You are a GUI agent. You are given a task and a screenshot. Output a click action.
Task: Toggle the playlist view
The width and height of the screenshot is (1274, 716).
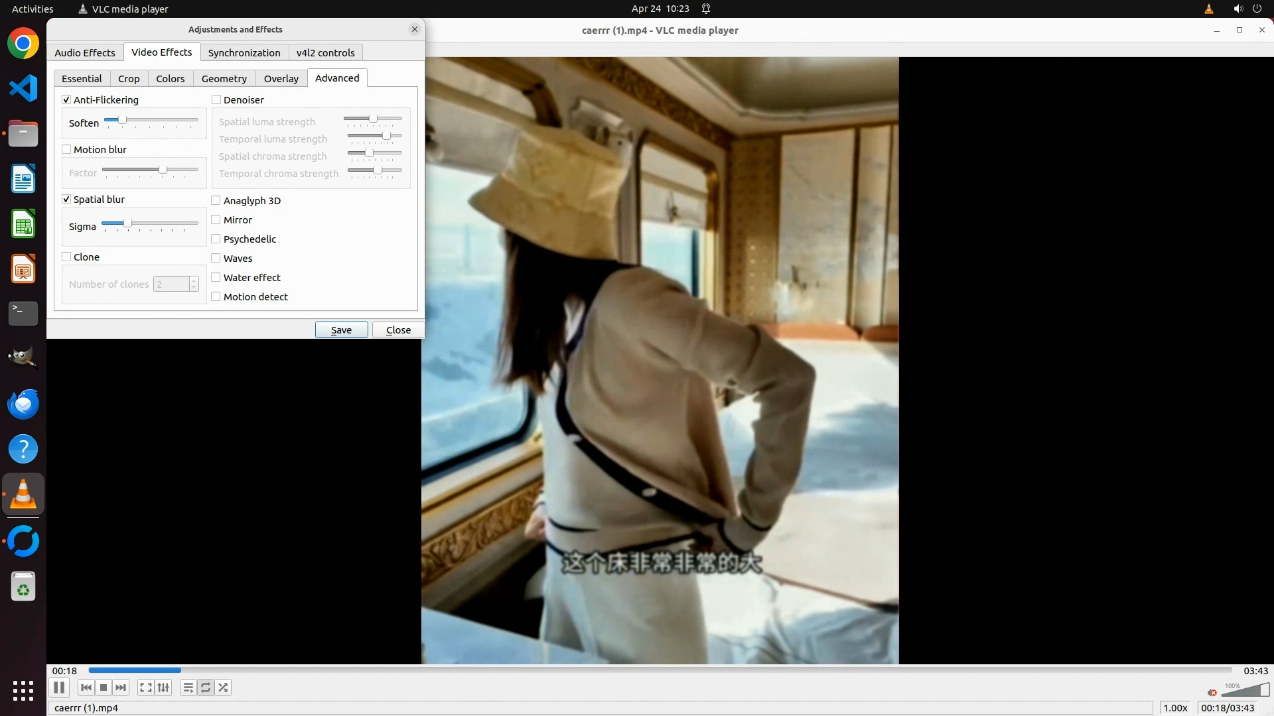(188, 687)
